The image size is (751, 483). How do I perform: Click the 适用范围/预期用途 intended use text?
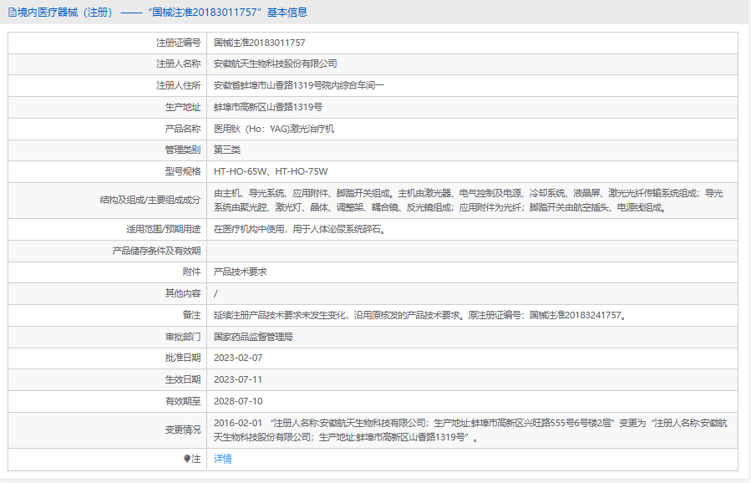299,229
